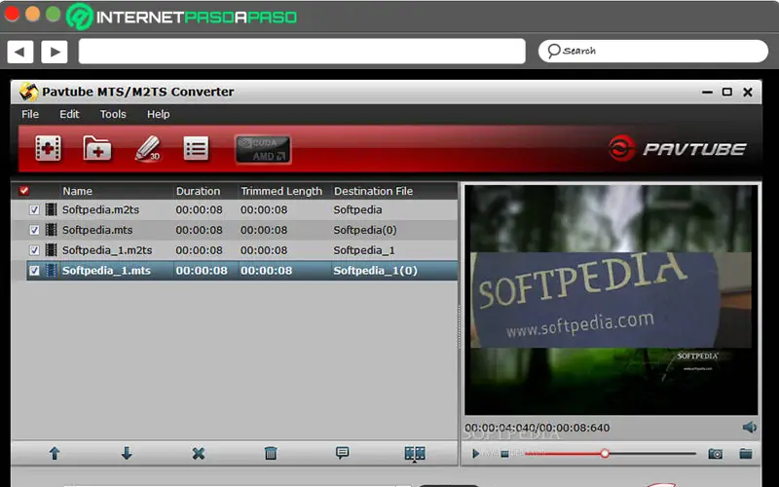Play the preview video
The width and height of the screenshot is (779, 487).
click(x=475, y=453)
